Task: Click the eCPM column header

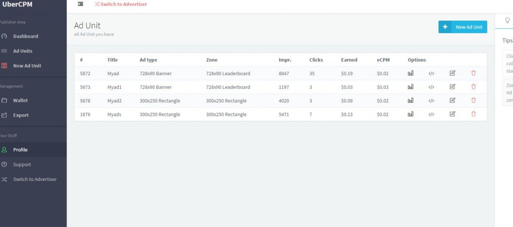Action: coord(383,60)
